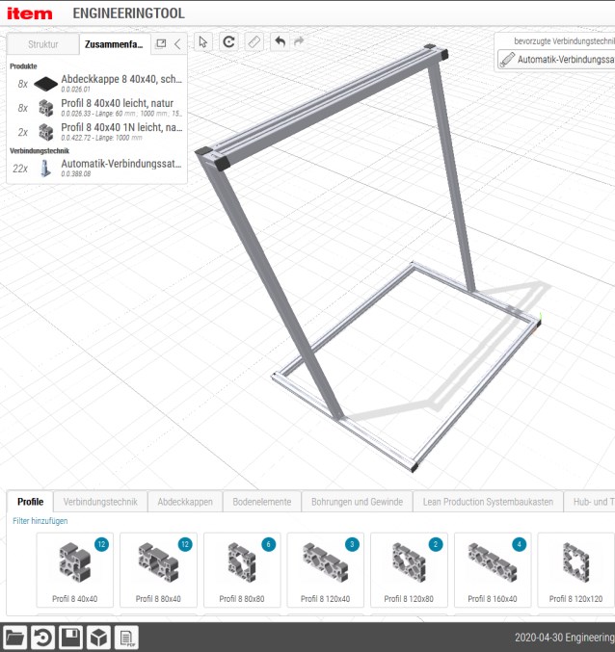Export the PDF document icon
Image resolution: width=615 pixels, height=652 pixels.
click(x=126, y=637)
